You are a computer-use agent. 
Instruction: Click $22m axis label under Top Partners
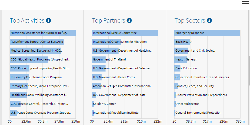click(158, 122)
